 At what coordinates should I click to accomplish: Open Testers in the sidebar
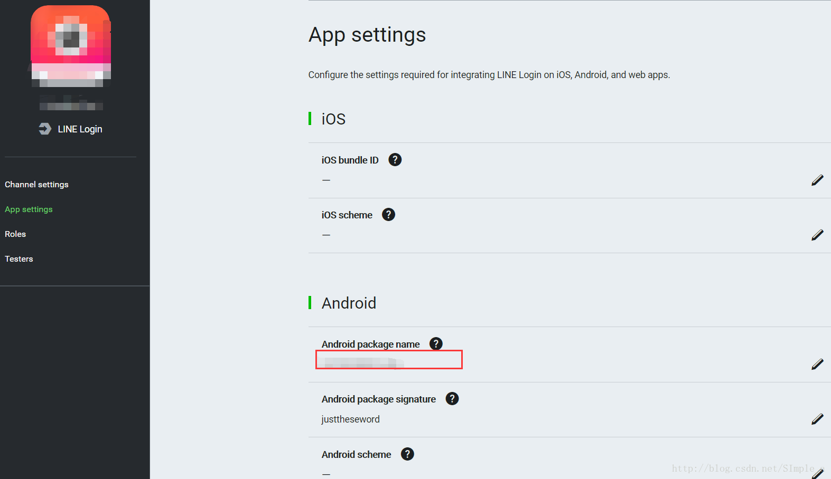[x=19, y=259]
